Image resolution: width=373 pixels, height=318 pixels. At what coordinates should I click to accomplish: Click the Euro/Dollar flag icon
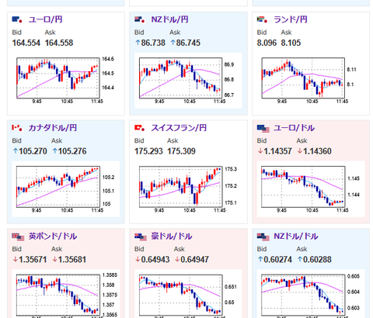point(263,129)
